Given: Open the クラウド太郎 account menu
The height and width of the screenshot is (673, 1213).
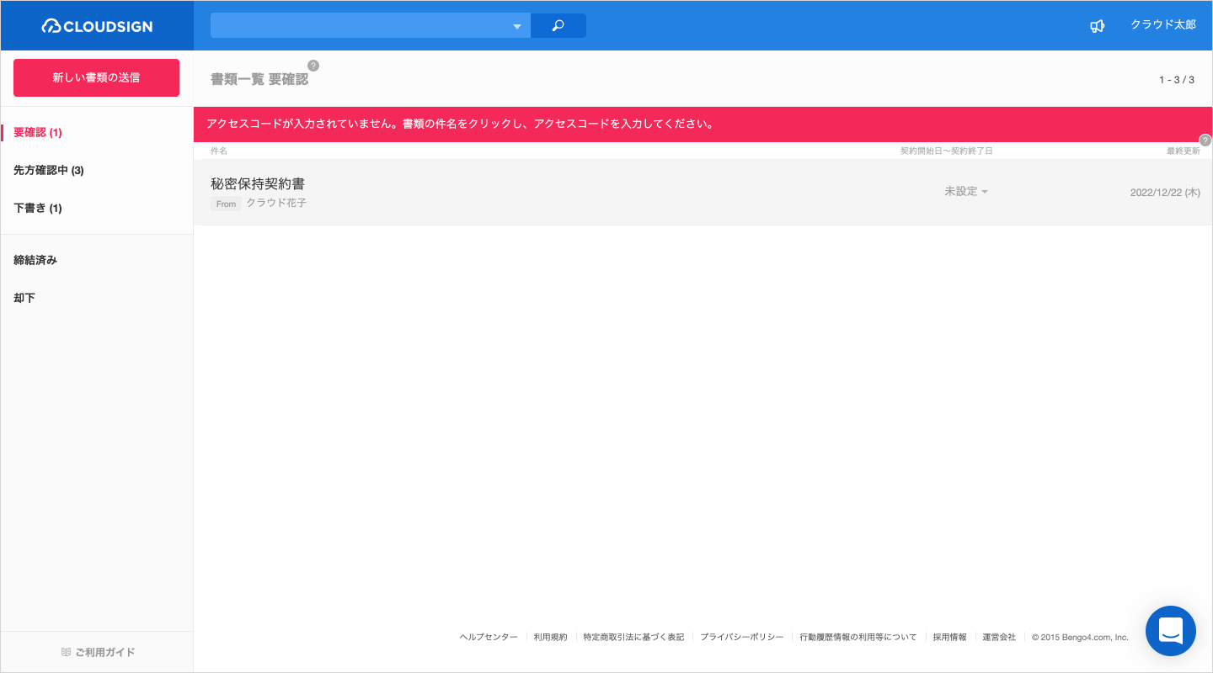Looking at the screenshot, I should pyautogui.click(x=1162, y=25).
